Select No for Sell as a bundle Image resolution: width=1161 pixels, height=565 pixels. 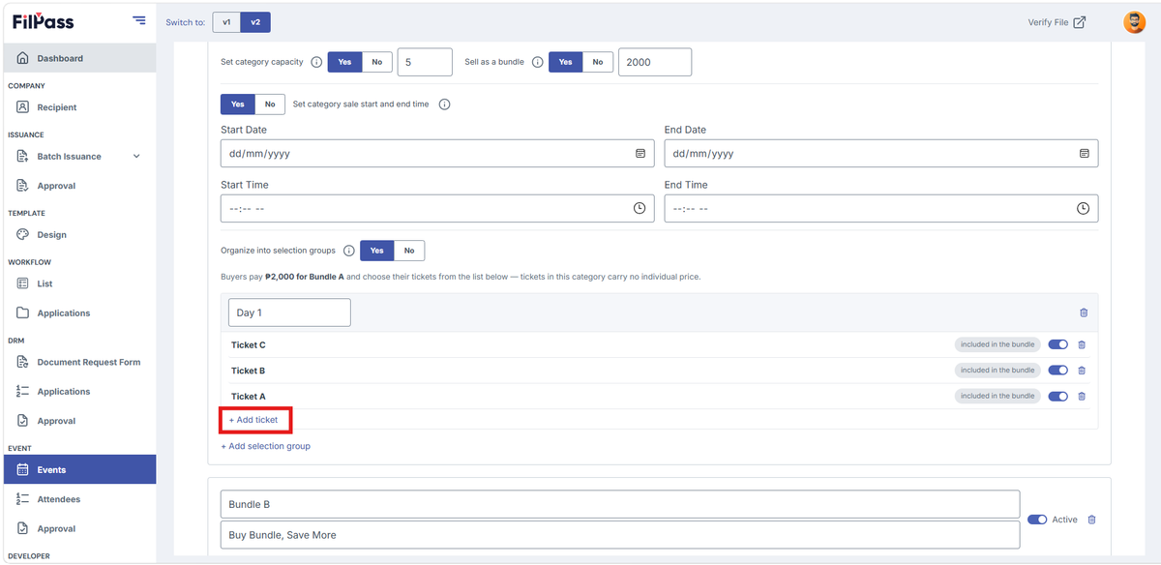[598, 62]
